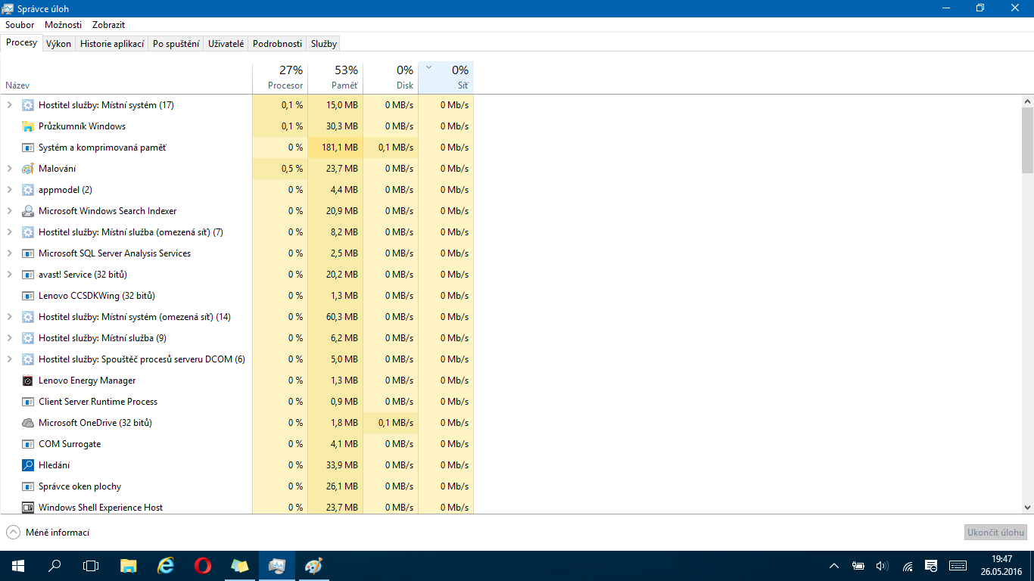
Task: Click the Průzkumník Windows folder icon
Action: pos(28,126)
